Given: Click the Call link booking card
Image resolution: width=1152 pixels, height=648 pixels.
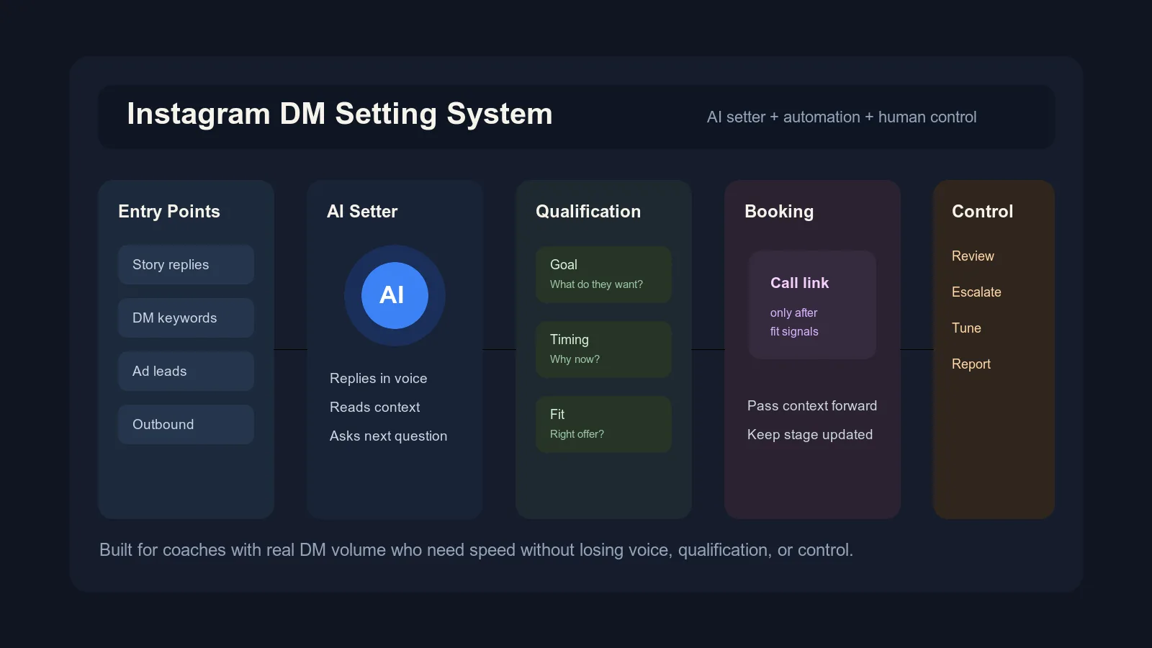Looking at the screenshot, I should [x=812, y=305].
